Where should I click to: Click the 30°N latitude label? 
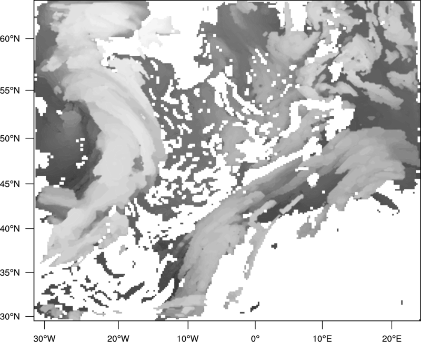(10, 317)
